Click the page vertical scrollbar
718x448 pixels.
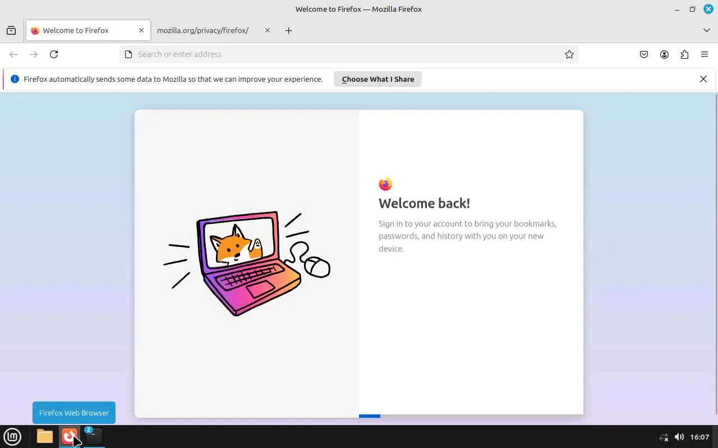[716, 254]
